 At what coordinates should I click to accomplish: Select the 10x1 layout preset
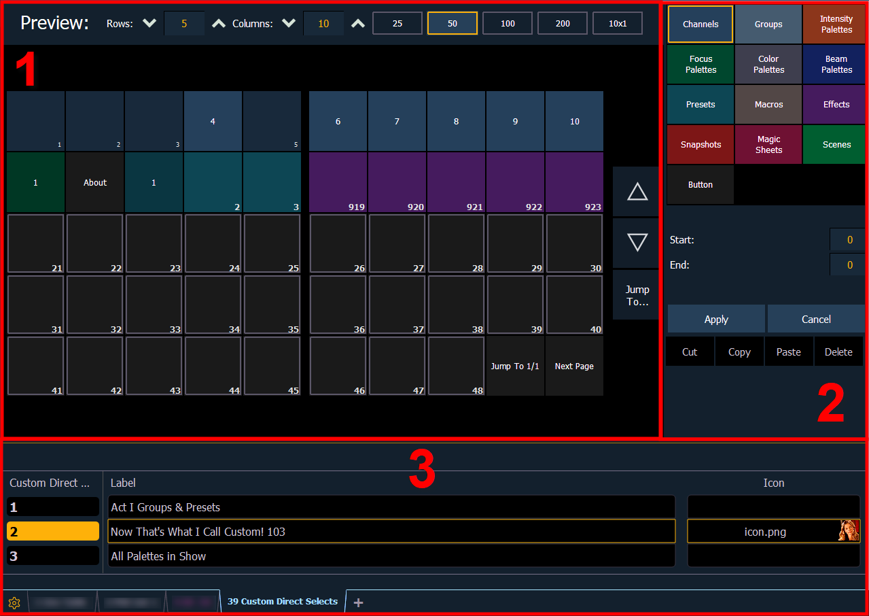pyautogui.click(x=617, y=23)
